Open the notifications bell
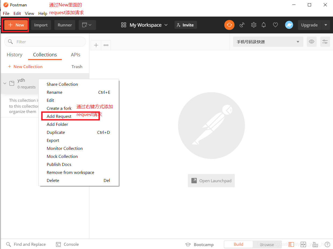Screen dimensions: 333x249 click(x=264, y=25)
